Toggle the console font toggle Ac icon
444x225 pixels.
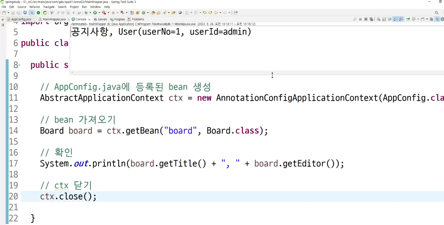point(437,19)
